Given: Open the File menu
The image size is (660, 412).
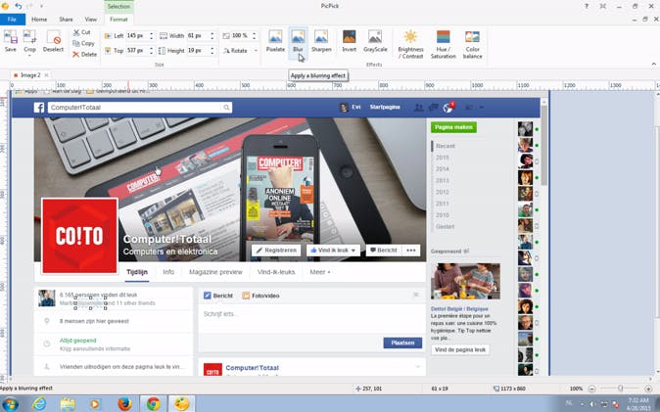Looking at the screenshot, I should click(12, 19).
